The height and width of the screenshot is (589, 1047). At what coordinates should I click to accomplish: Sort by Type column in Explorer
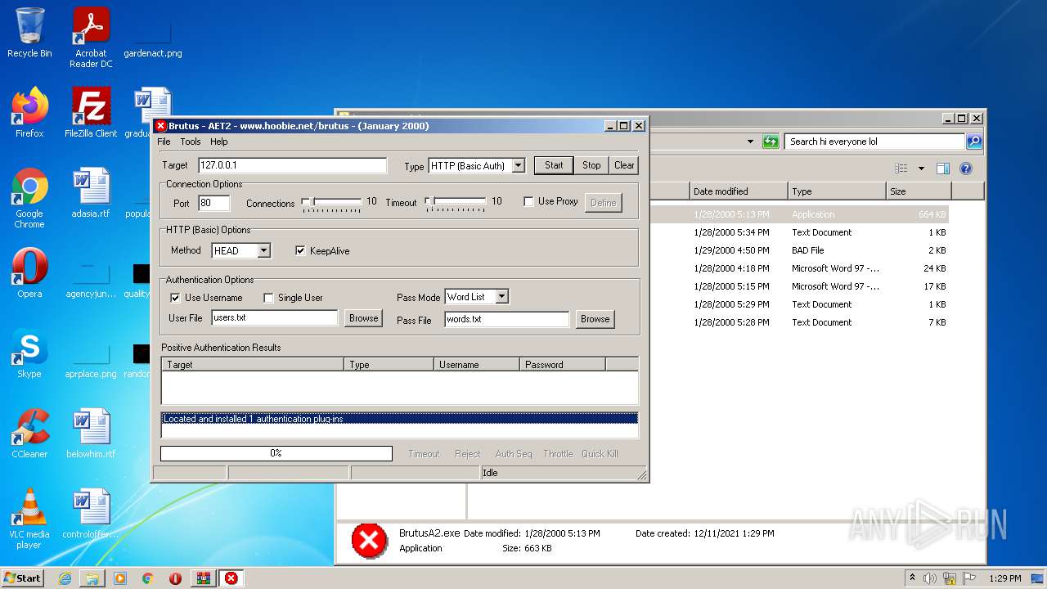[838, 191]
